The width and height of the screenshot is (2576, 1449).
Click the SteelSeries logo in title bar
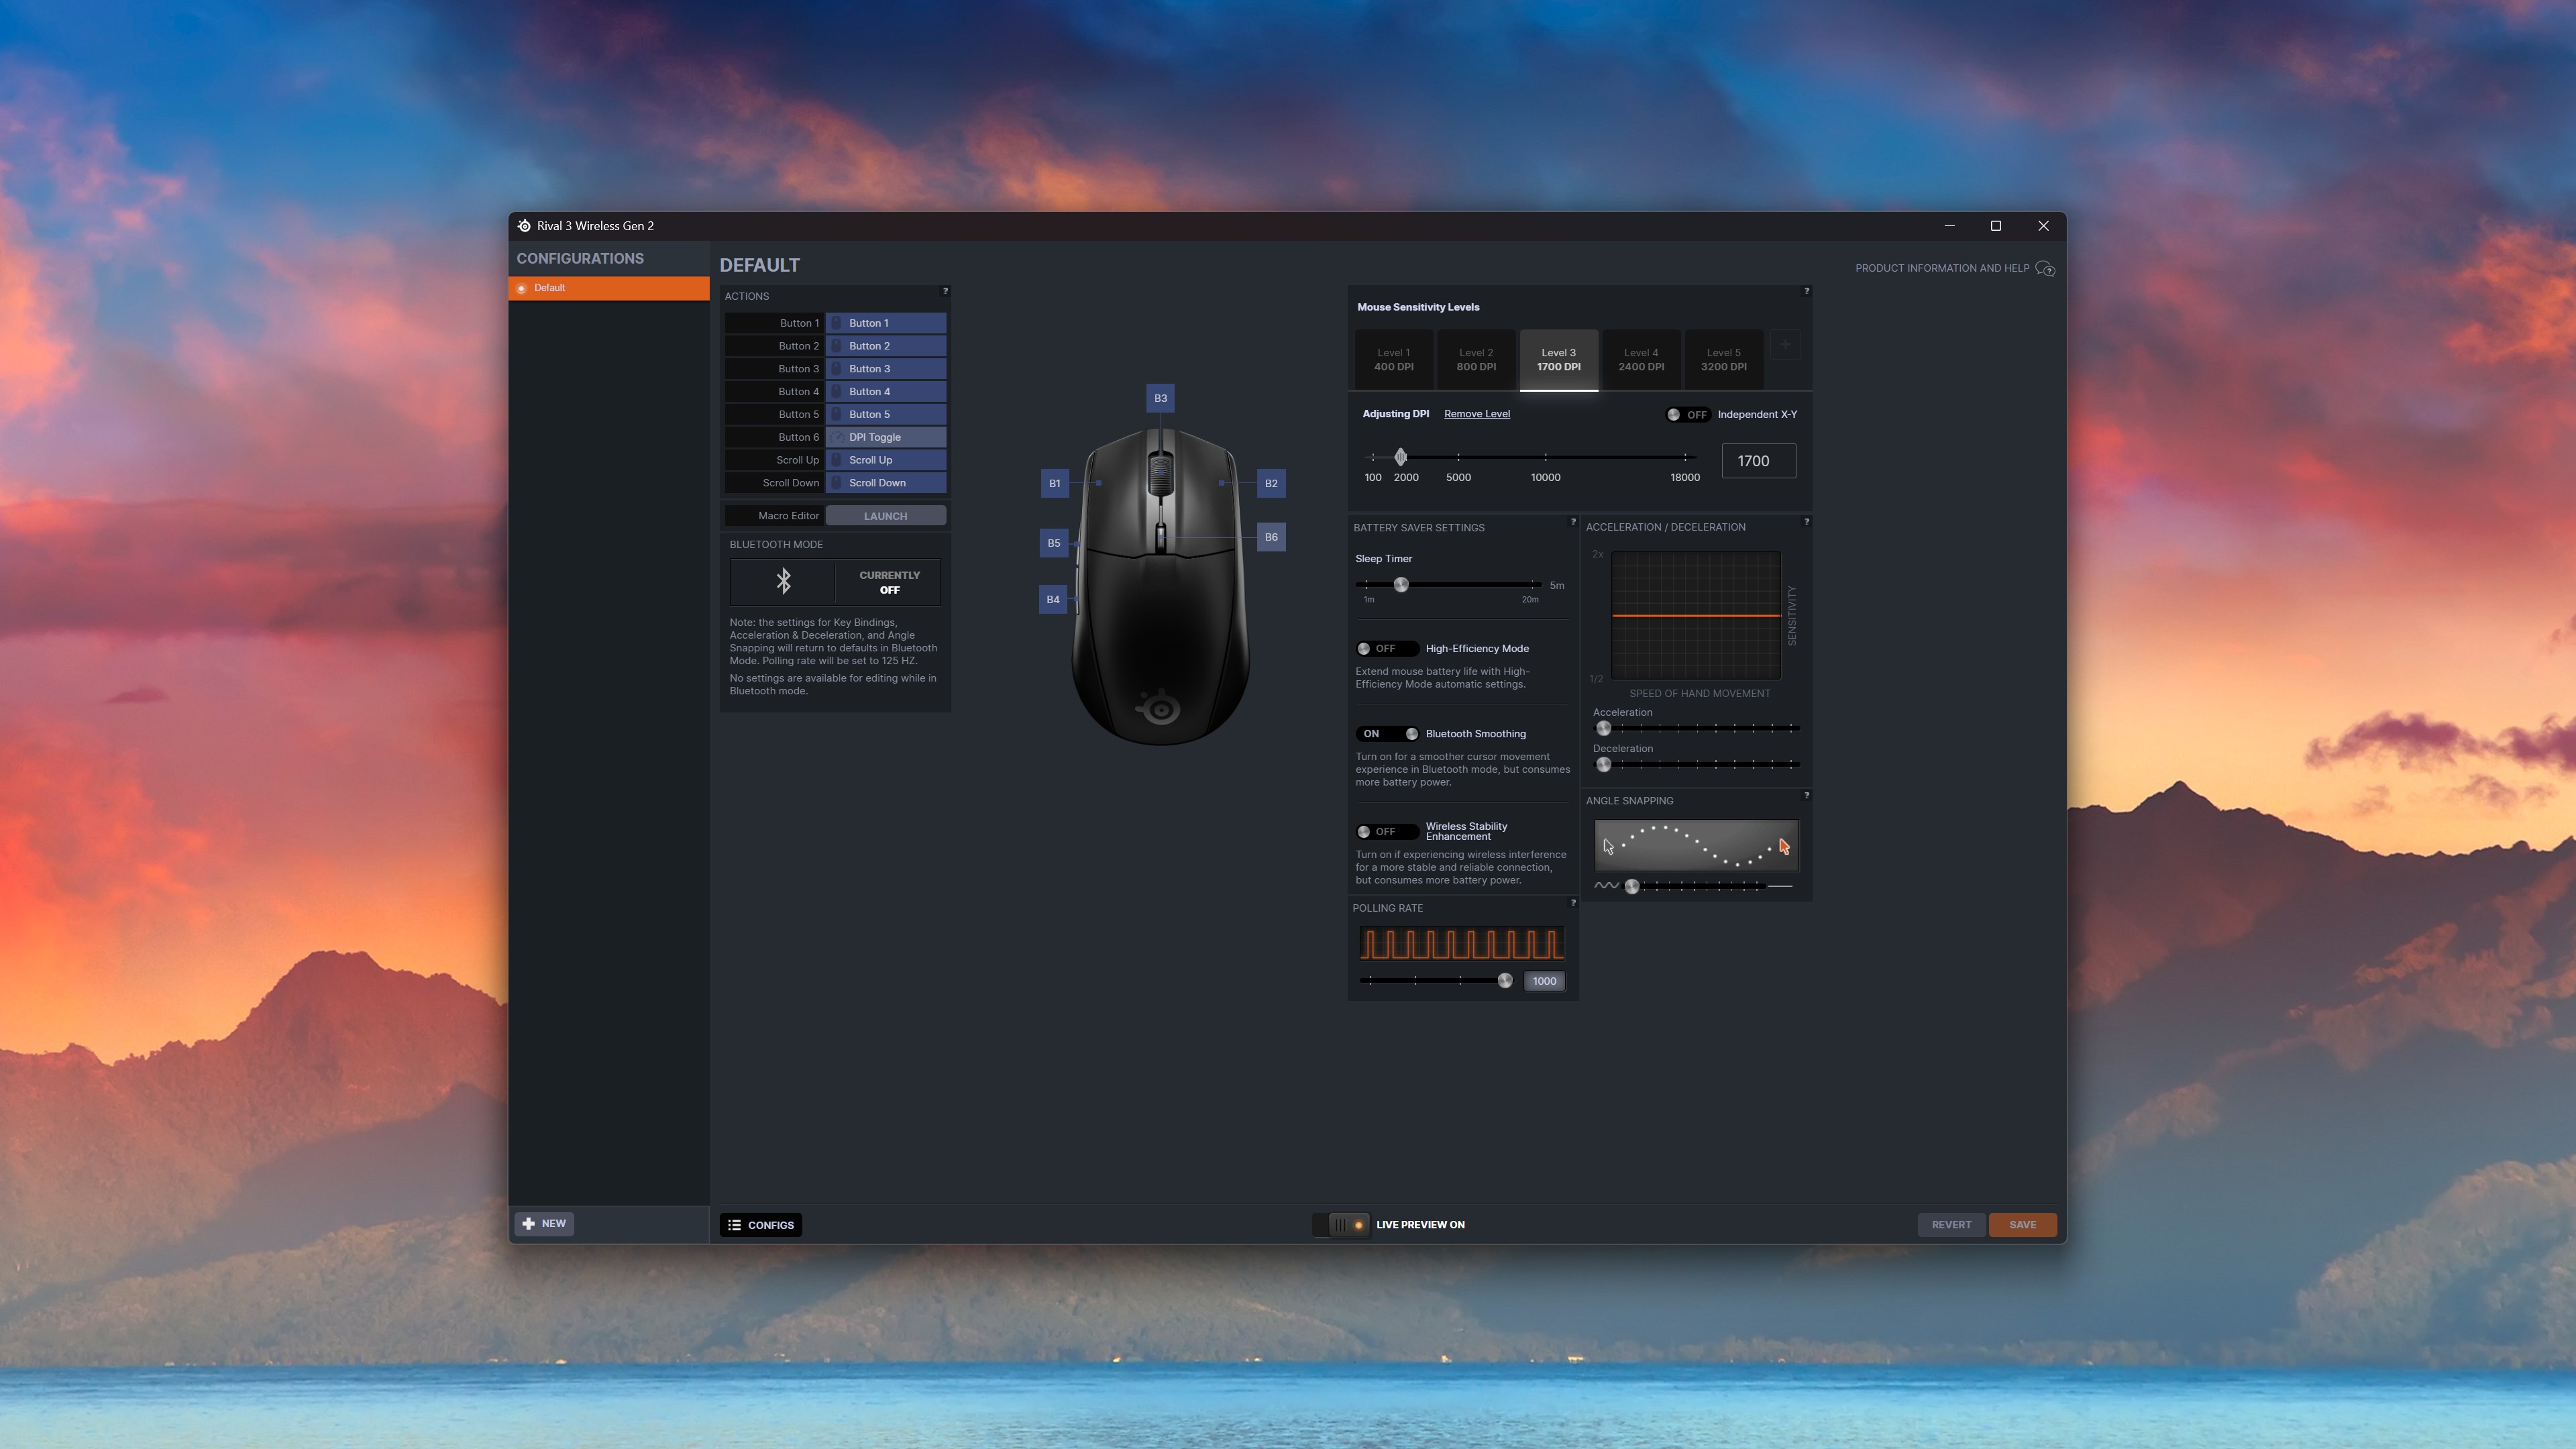click(524, 226)
